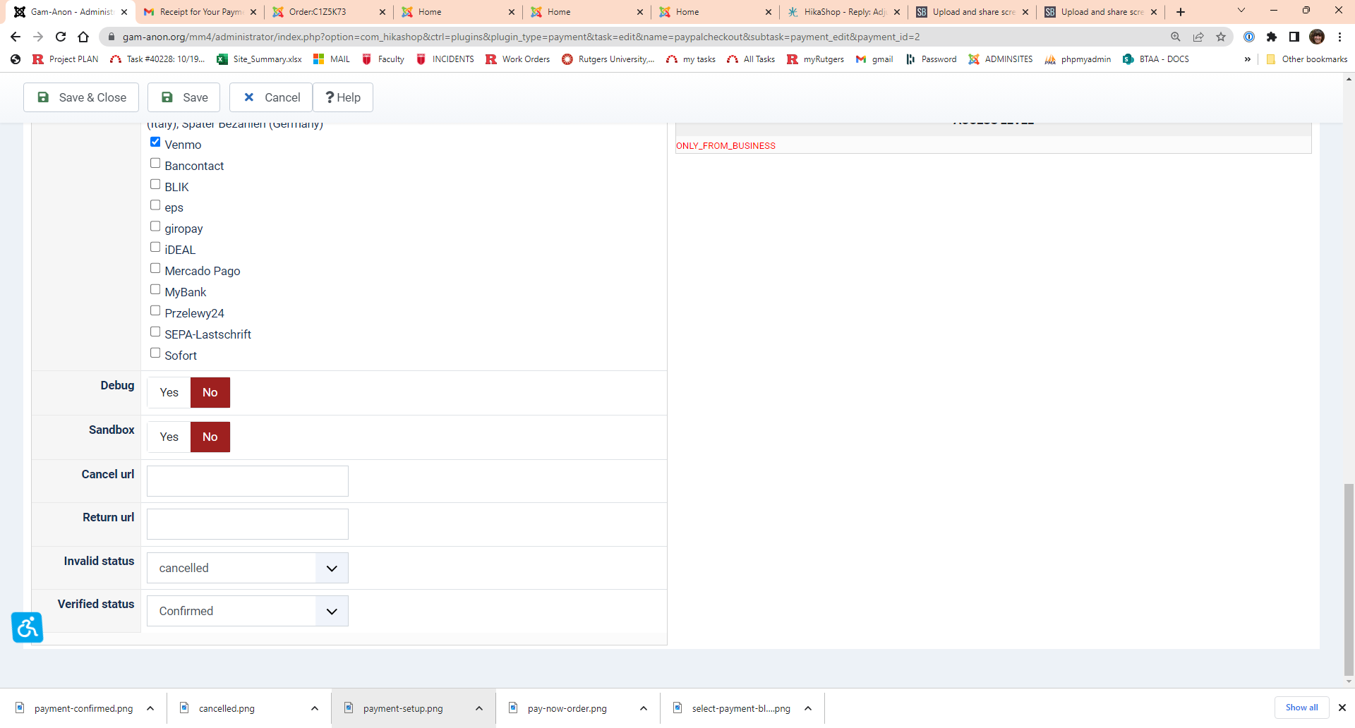Open a new browser tab
This screenshot has width=1355, height=728.
(x=1181, y=12)
